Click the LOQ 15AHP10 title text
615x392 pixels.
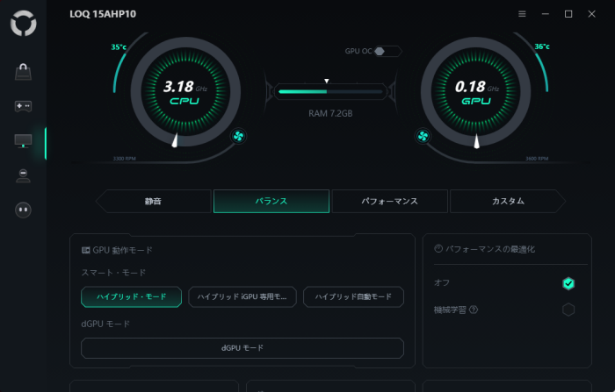(103, 14)
